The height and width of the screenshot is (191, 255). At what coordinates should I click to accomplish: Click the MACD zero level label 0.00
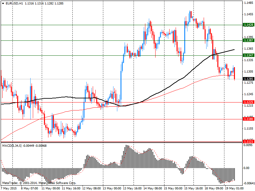click(x=246, y=168)
